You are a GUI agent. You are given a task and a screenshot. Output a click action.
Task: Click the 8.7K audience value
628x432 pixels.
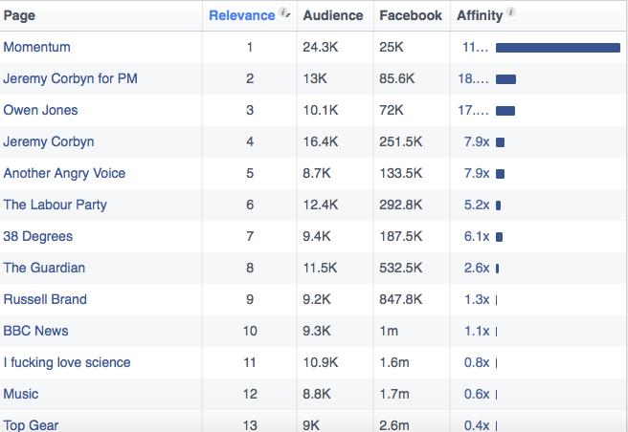click(317, 173)
